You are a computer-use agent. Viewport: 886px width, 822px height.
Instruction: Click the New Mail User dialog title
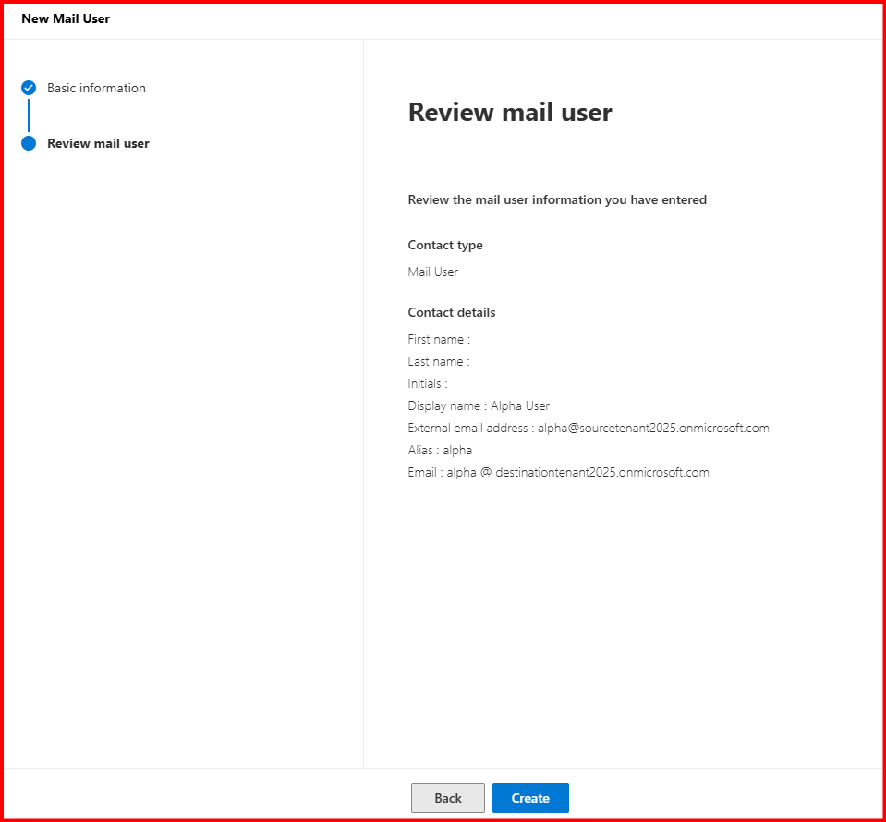[66, 18]
